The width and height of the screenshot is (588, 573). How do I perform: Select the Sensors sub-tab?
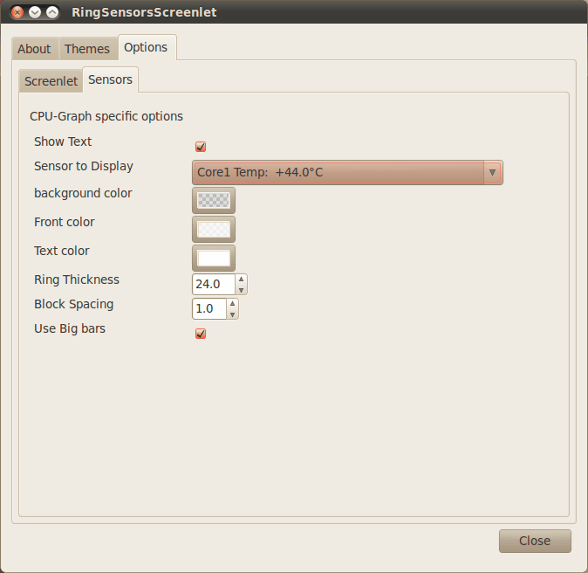click(110, 79)
